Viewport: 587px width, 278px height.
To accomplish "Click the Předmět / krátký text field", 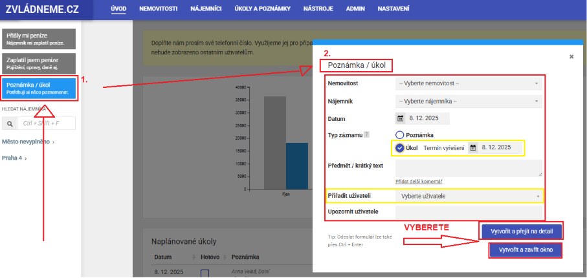I will pyautogui.click(x=469, y=167).
